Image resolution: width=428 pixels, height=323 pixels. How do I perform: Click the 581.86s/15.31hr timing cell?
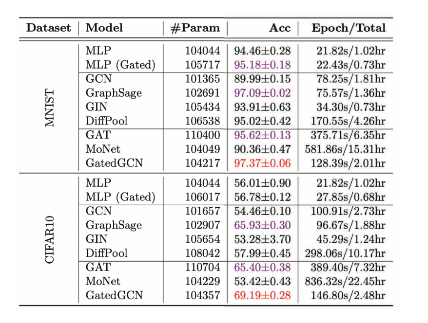[345, 149]
